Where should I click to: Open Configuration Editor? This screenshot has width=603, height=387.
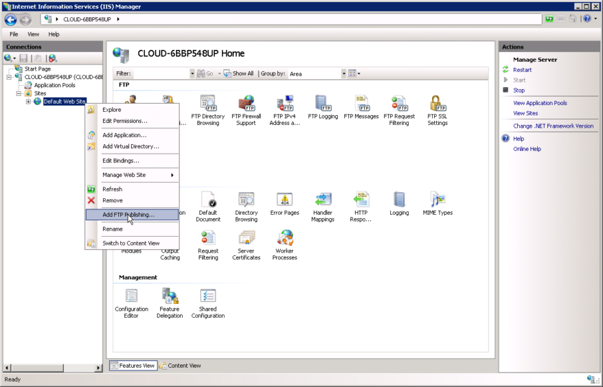point(131,303)
